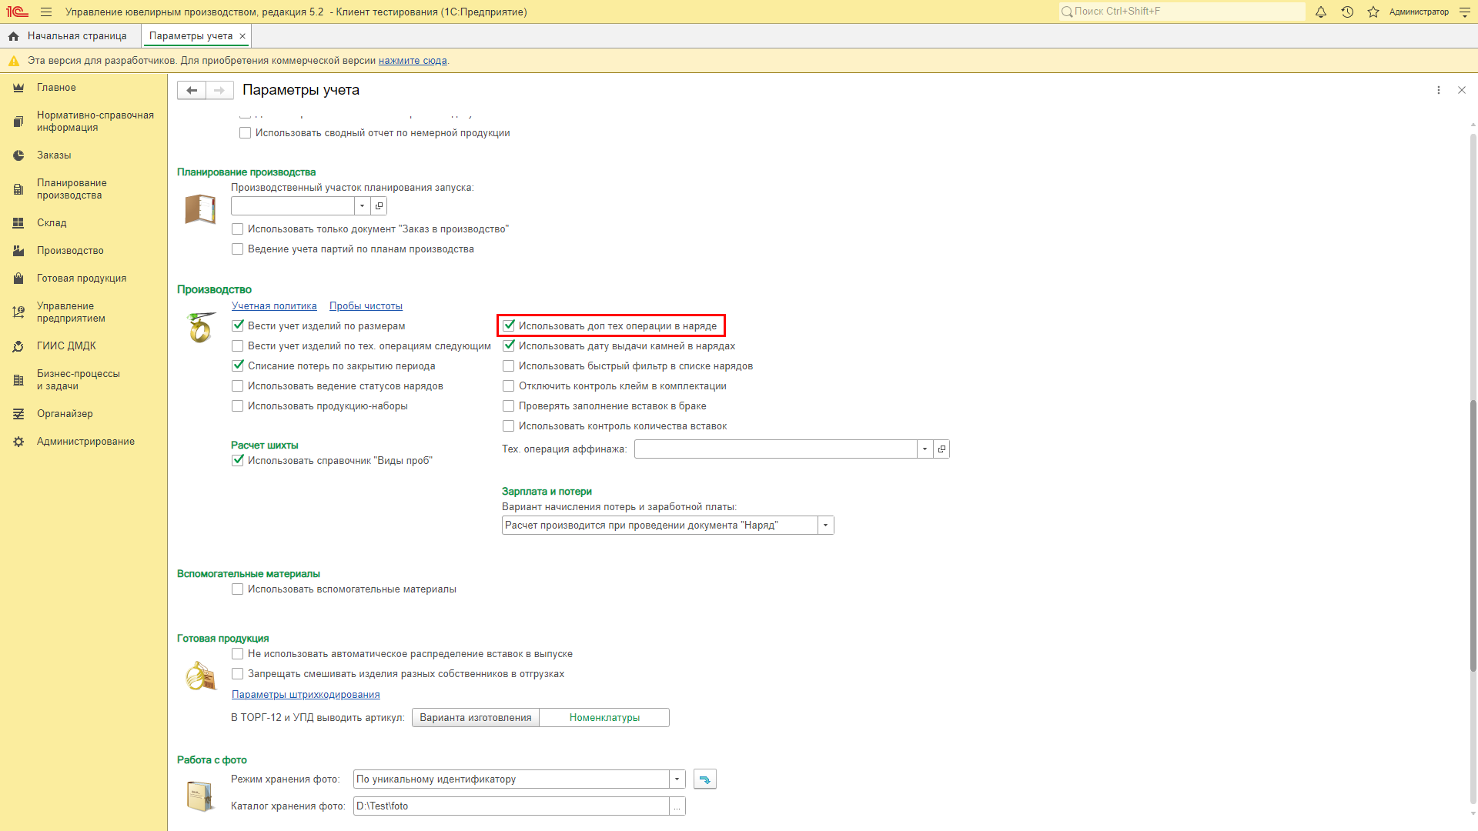Click the Каталог хранения фото path field
Viewport: 1478px width, 831px height.
click(x=511, y=806)
